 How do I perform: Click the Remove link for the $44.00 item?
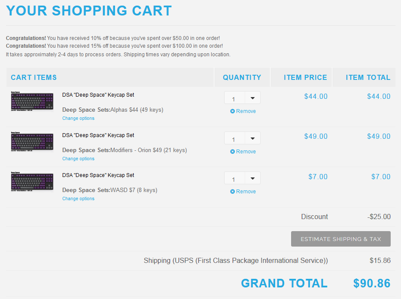246,111
